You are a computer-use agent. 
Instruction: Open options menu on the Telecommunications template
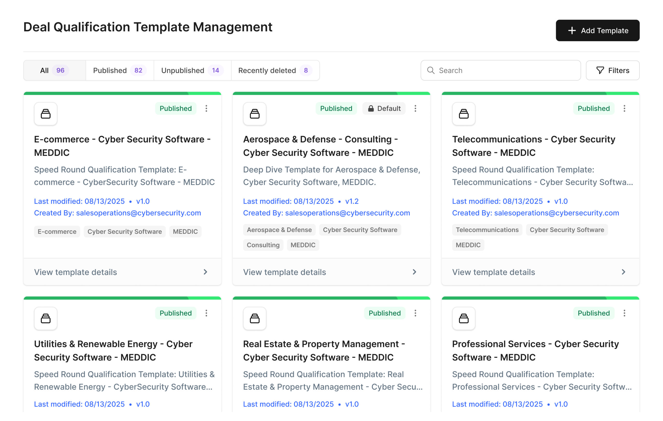[x=624, y=108]
